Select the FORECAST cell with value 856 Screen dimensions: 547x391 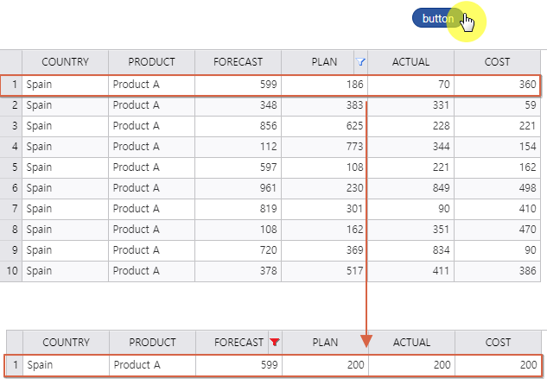click(x=238, y=126)
